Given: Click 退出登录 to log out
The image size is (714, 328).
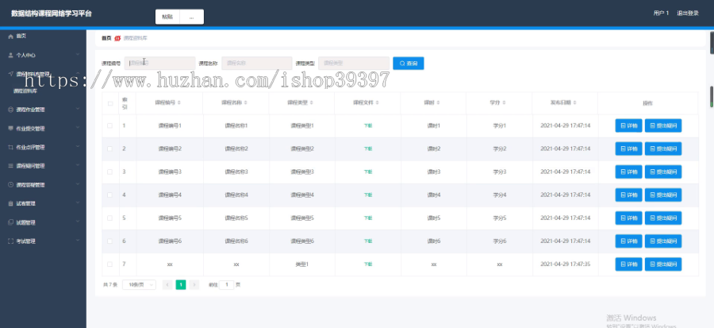Looking at the screenshot, I should 688,14.
